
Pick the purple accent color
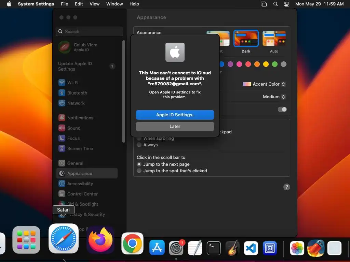coord(230,64)
